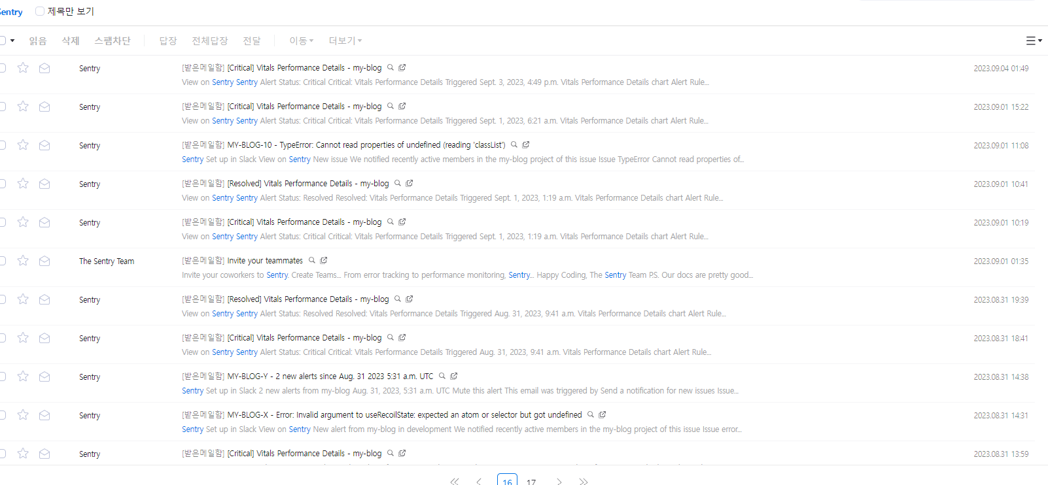Image resolution: width=1048 pixels, height=485 pixels.
Task: Click 전달 toolbar button
Action: pyautogui.click(x=252, y=41)
